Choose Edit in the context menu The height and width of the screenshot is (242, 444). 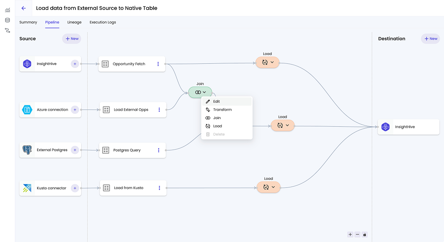(x=216, y=101)
